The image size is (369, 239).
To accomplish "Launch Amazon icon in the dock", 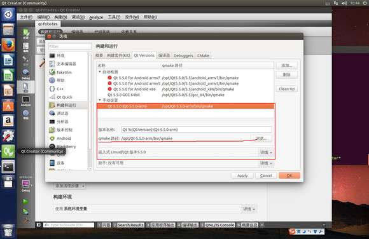I will pyautogui.click(x=8, y=121).
